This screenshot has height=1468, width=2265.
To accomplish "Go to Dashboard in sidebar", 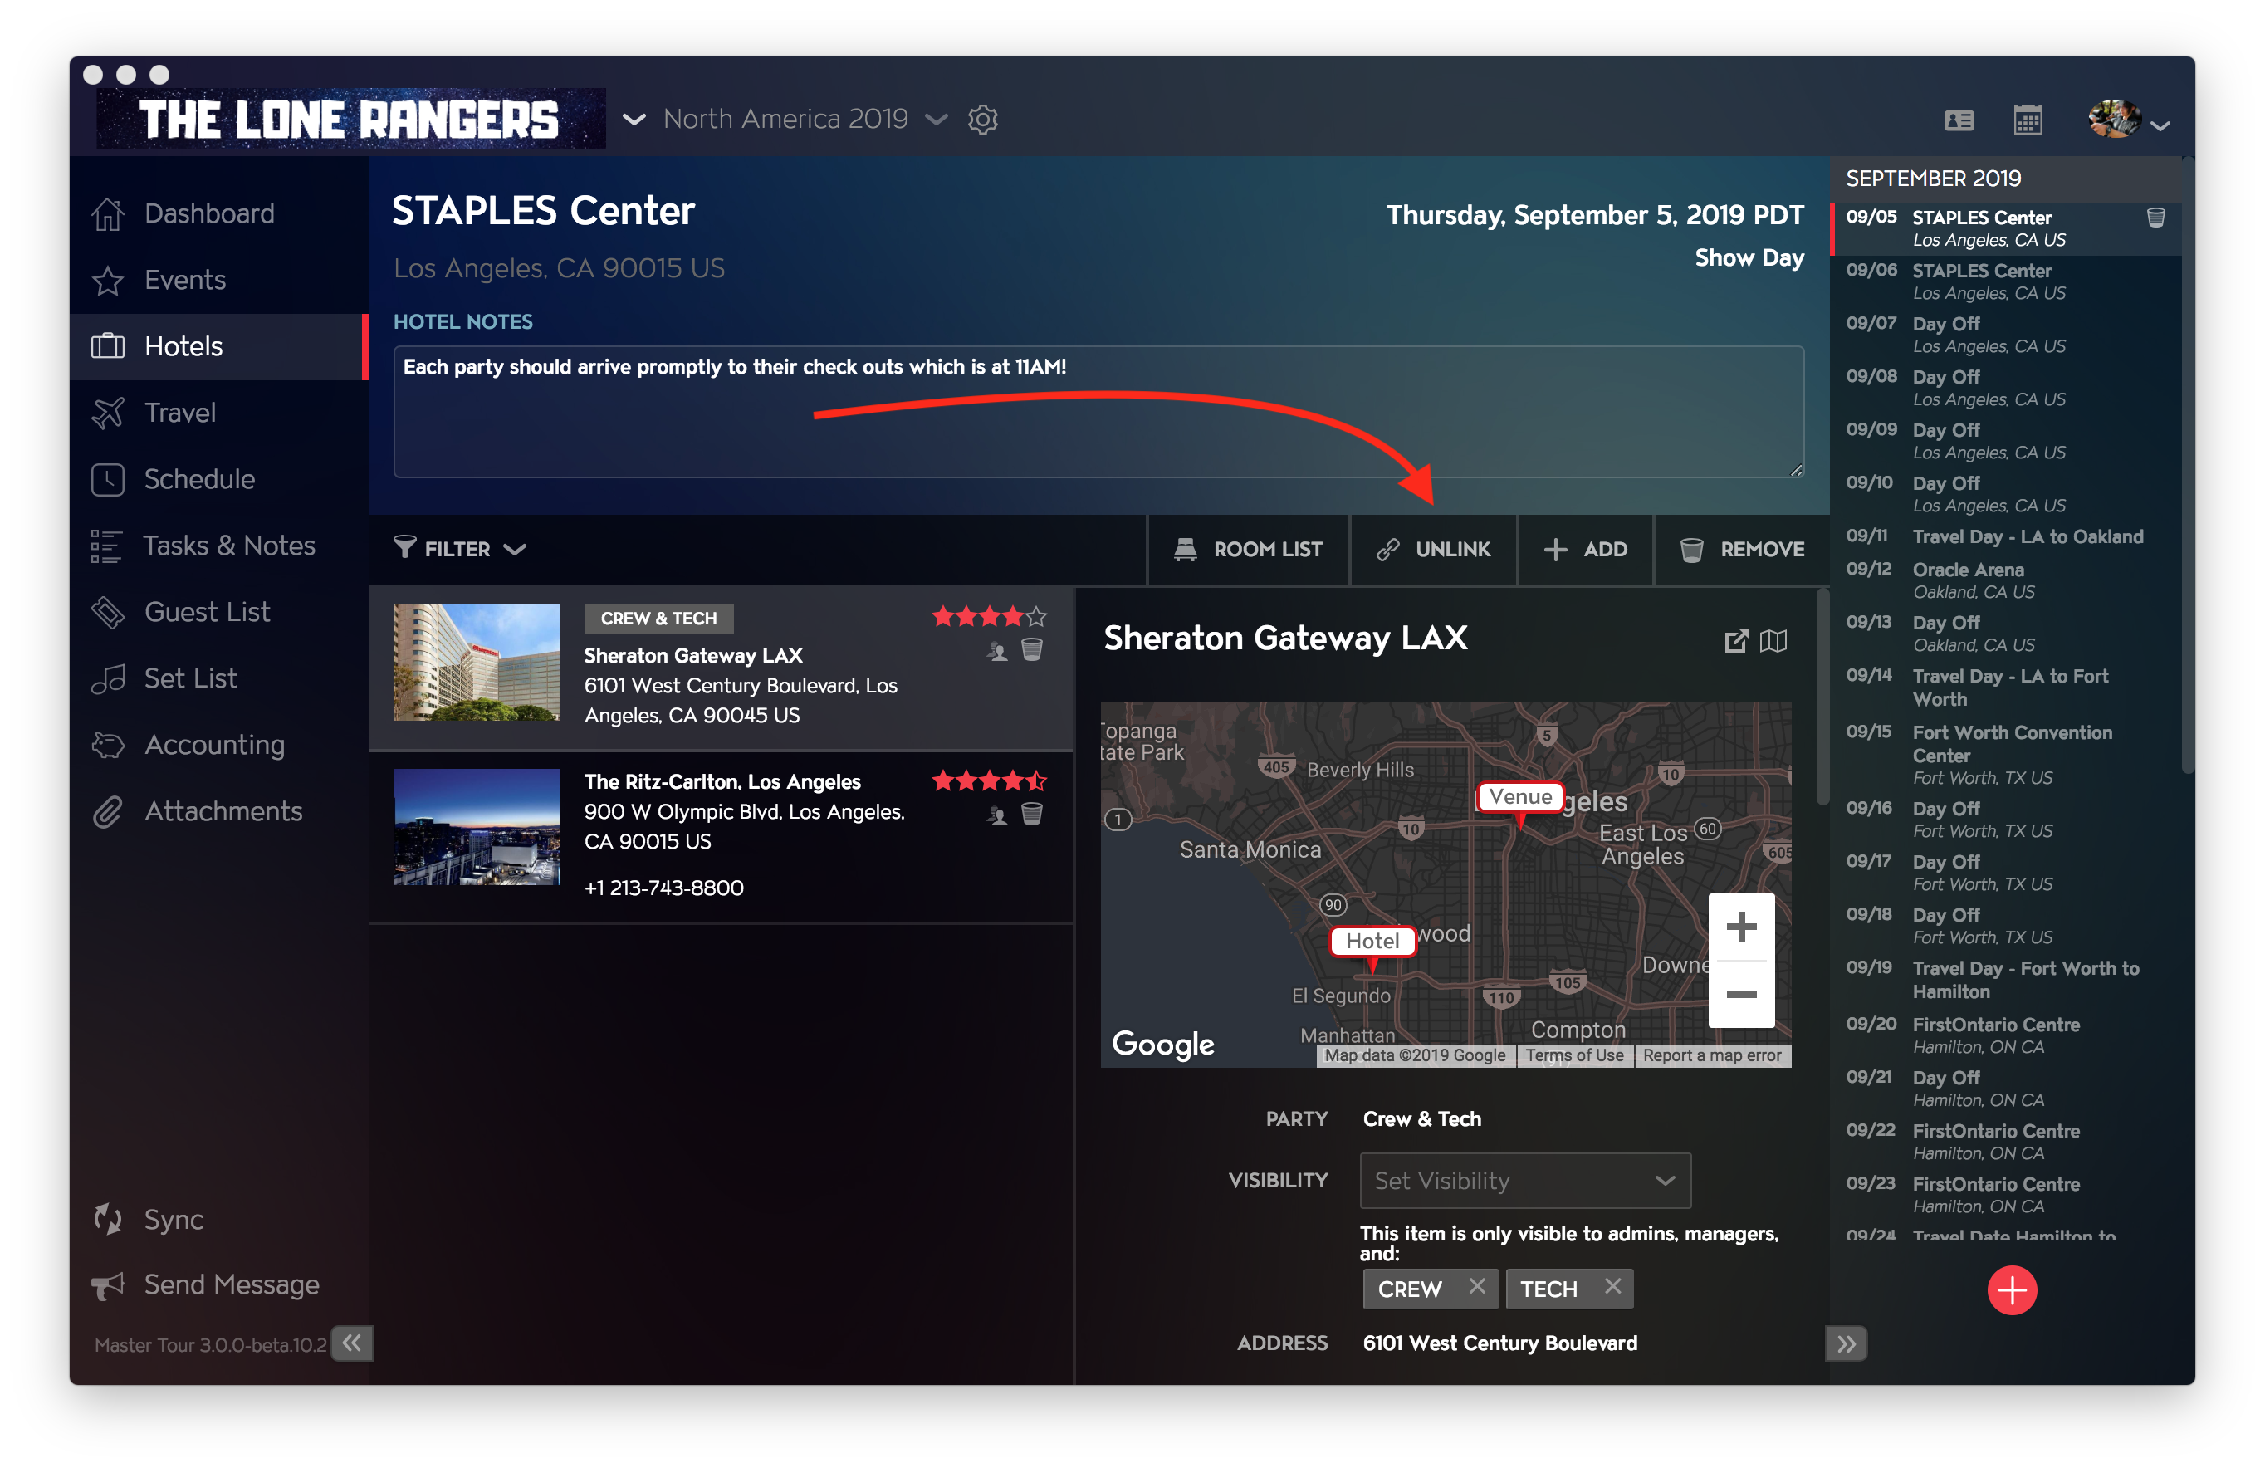I will pos(219,213).
